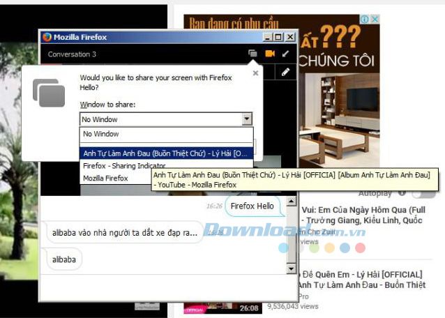Choose Mozilla Firefox window option
The height and width of the screenshot is (318, 445).
116,178
